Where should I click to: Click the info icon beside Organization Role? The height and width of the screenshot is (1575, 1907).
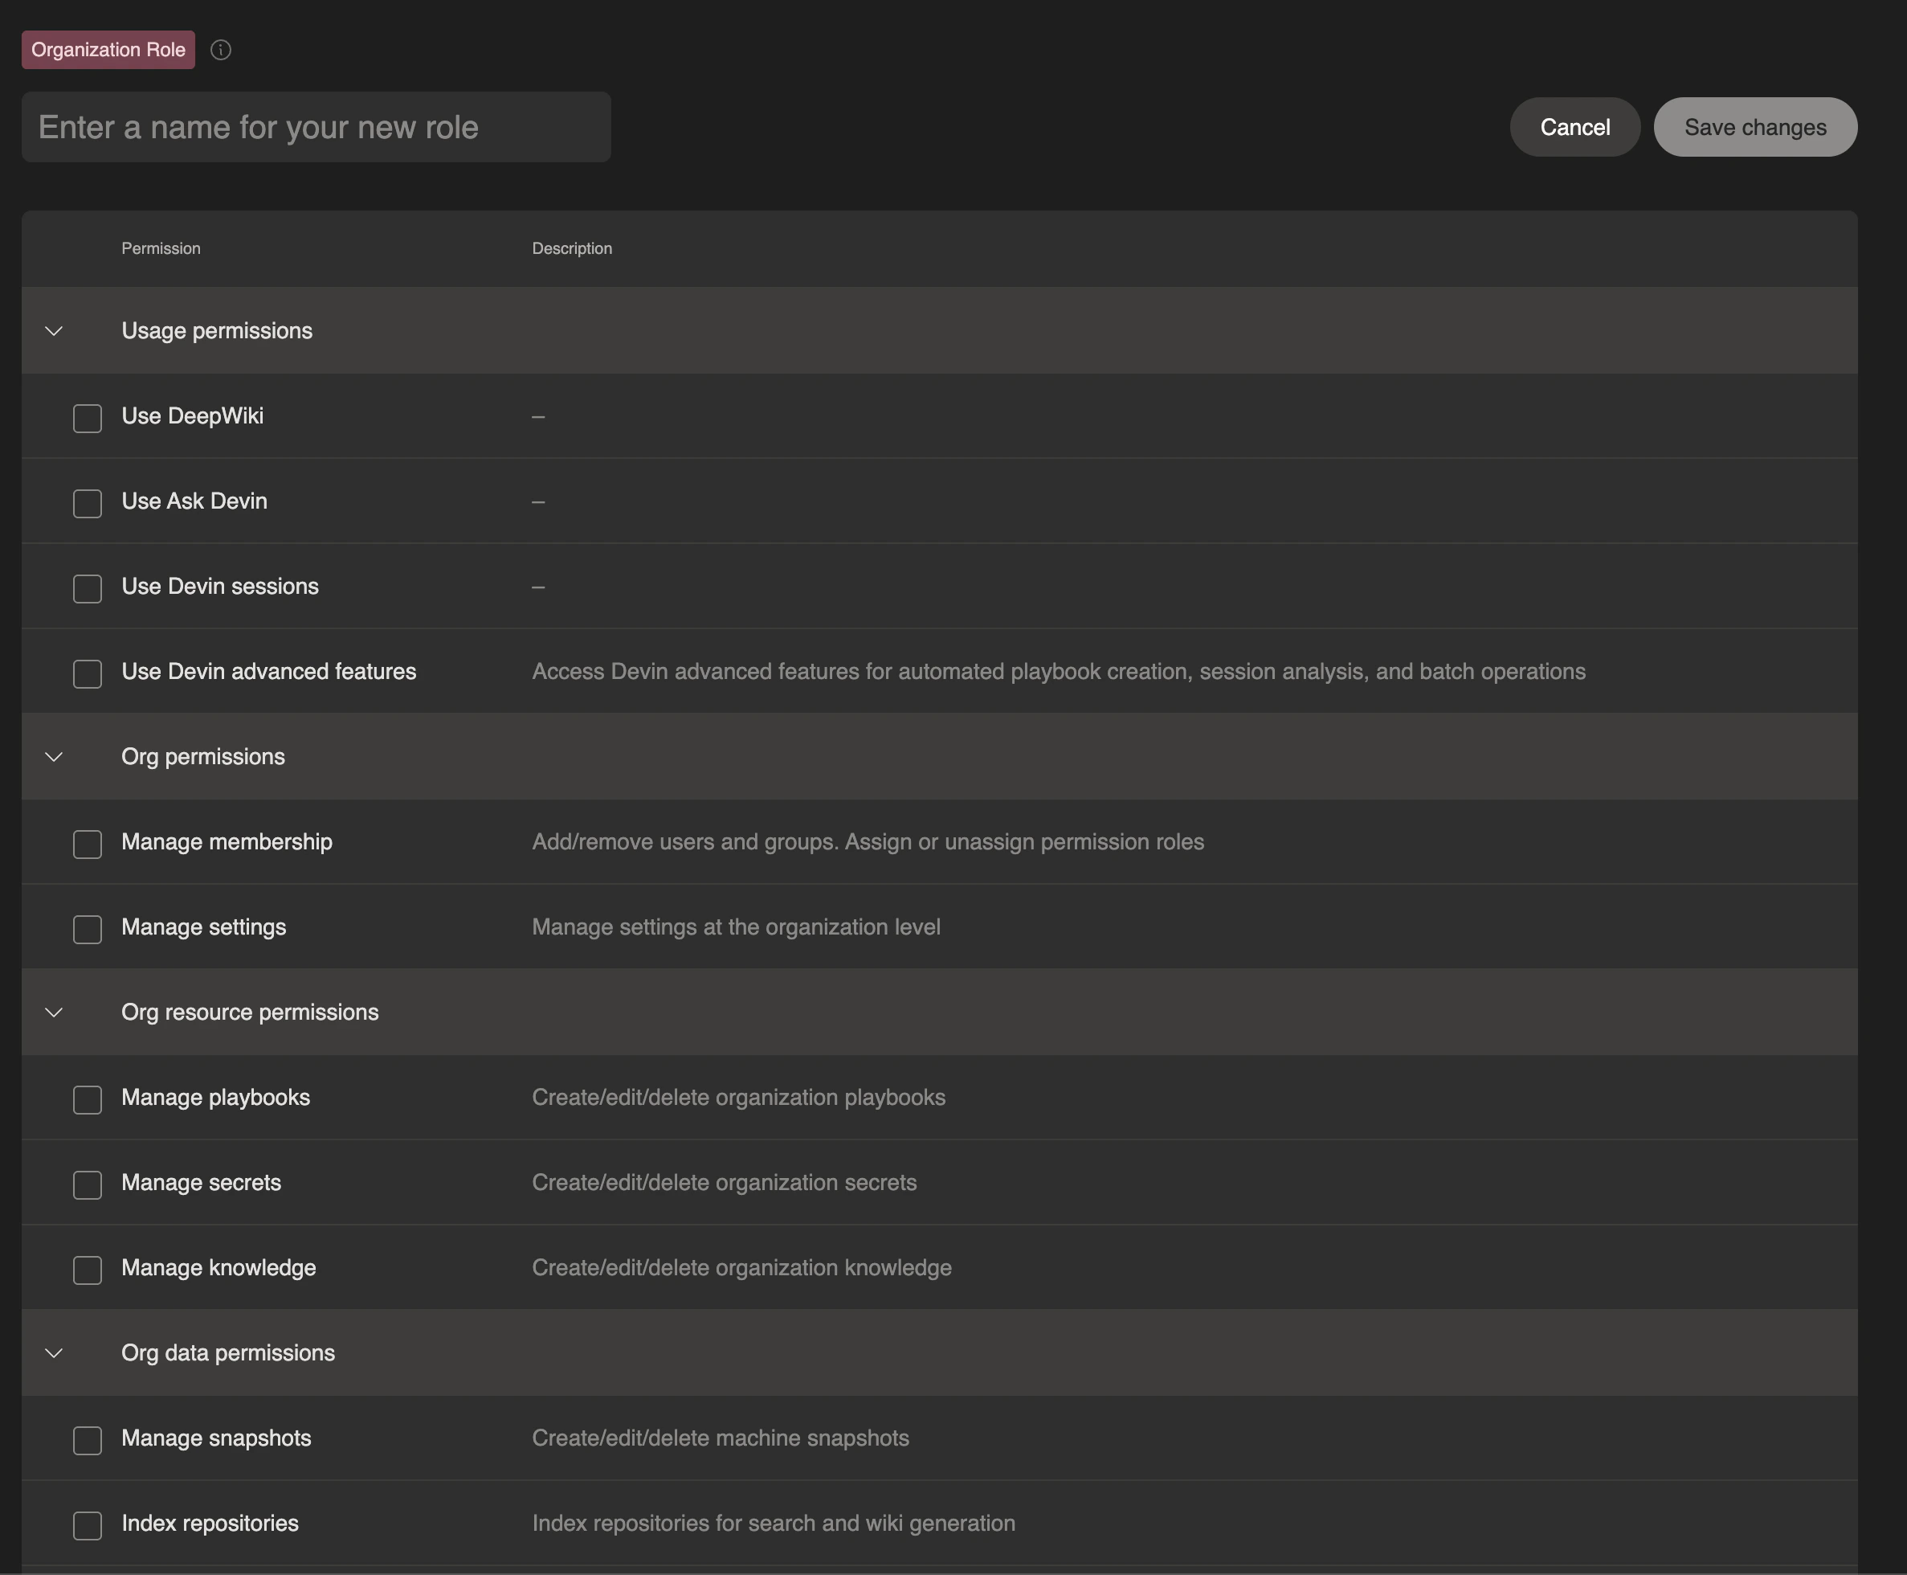point(220,50)
